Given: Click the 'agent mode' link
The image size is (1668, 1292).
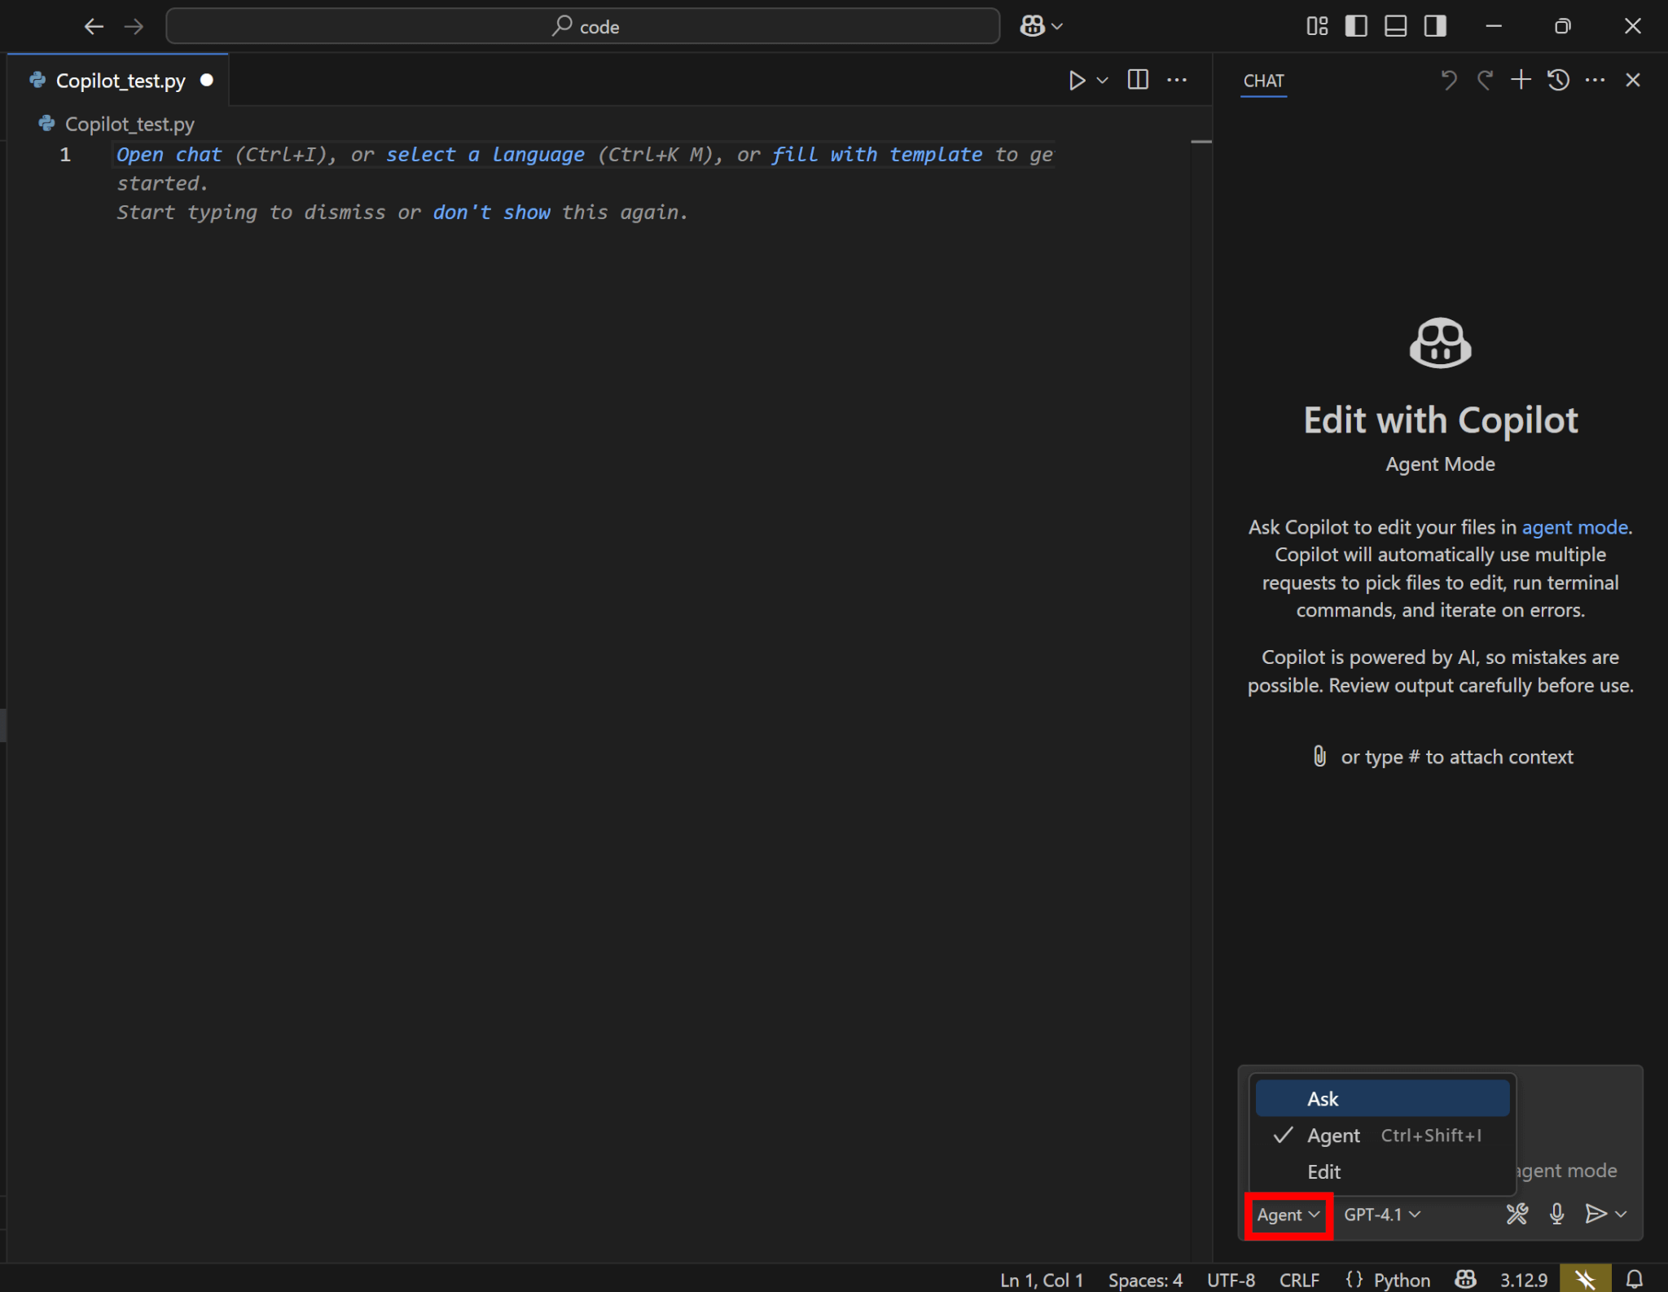Looking at the screenshot, I should 1574,527.
